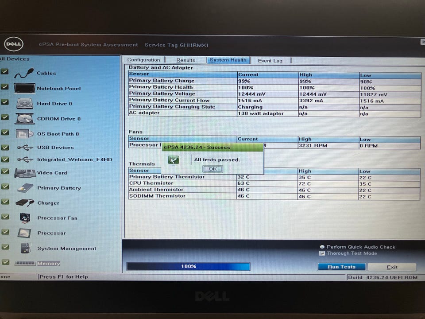The height and width of the screenshot is (319, 425).
Task: Uncheck the Hard Drive 0 checkbox
Action: click(x=4, y=102)
